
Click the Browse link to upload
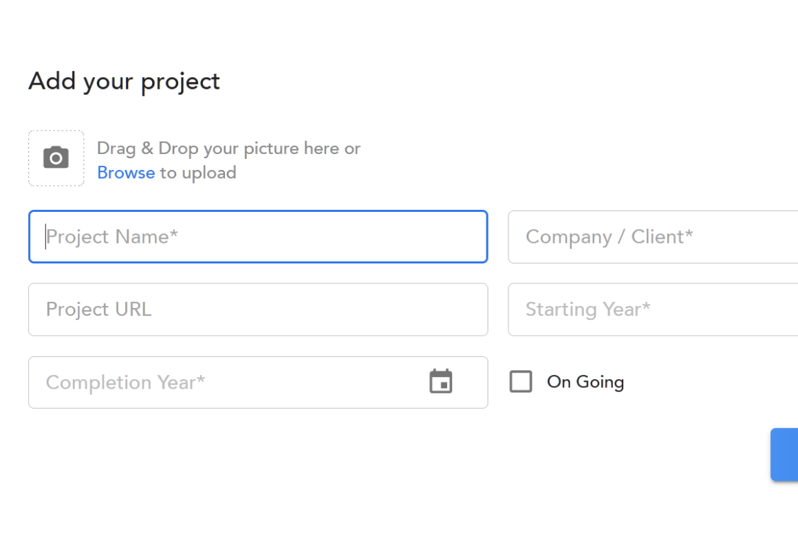click(126, 173)
